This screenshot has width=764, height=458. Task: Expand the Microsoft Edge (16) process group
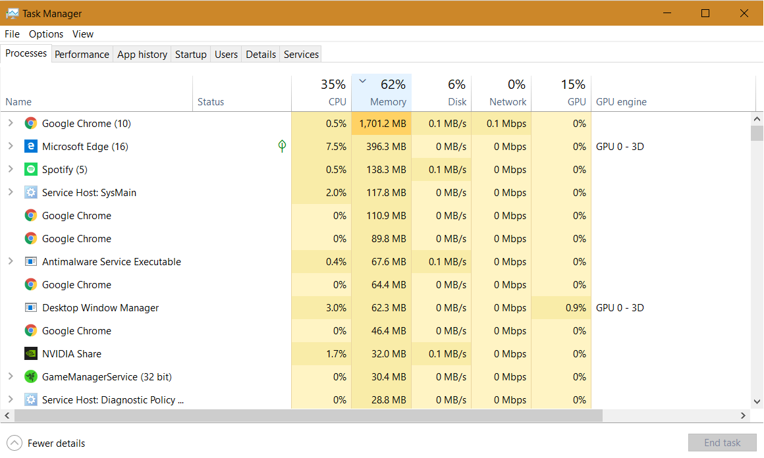(x=11, y=146)
